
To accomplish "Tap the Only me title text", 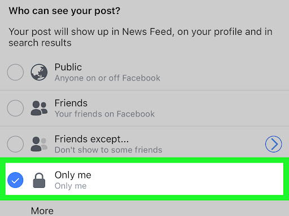I will (x=73, y=175).
